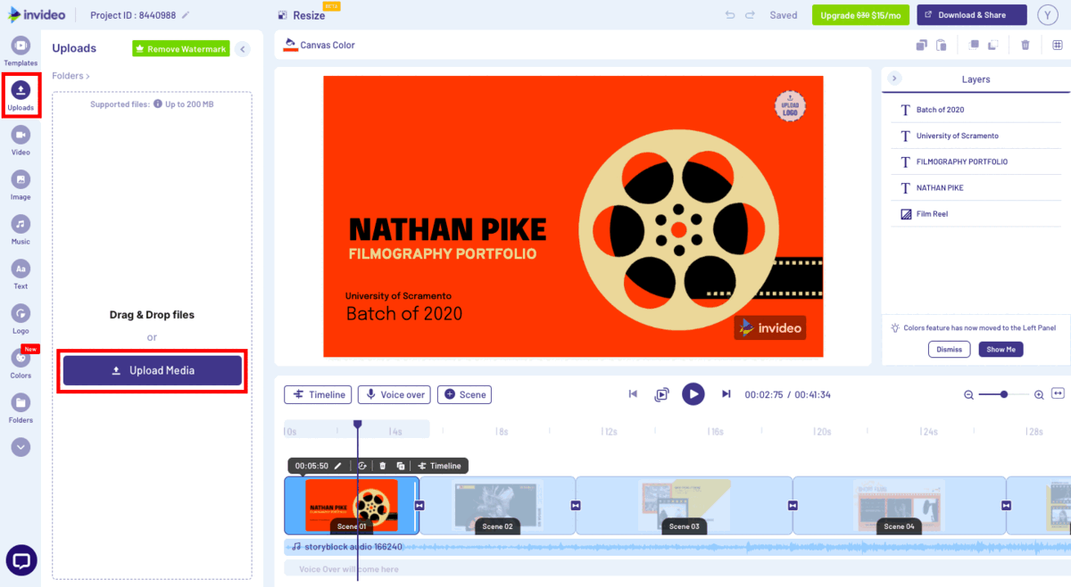Open the Text panel
Image resolution: width=1071 pixels, height=587 pixels.
click(20, 270)
